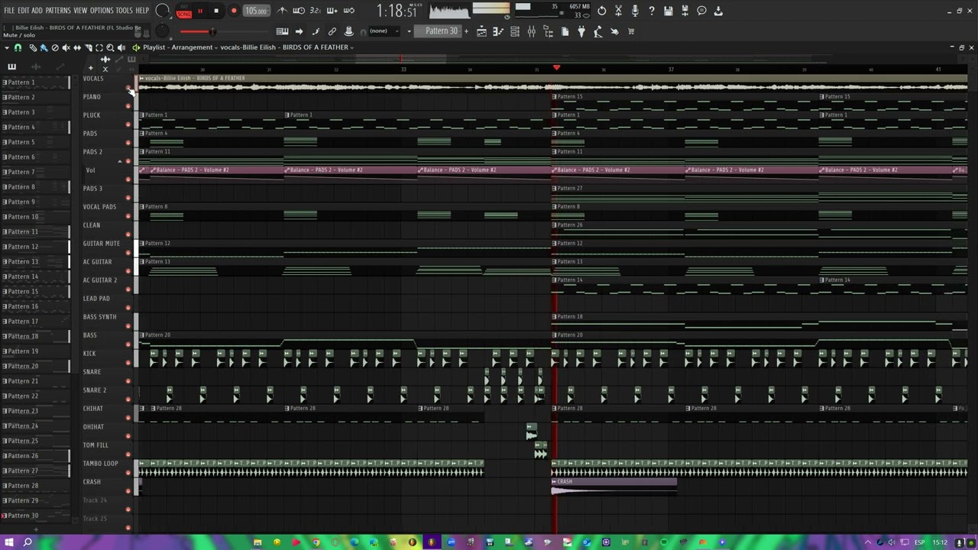Image resolution: width=978 pixels, height=550 pixels.
Task: Select the Slice tool icon
Action: pos(88,47)
